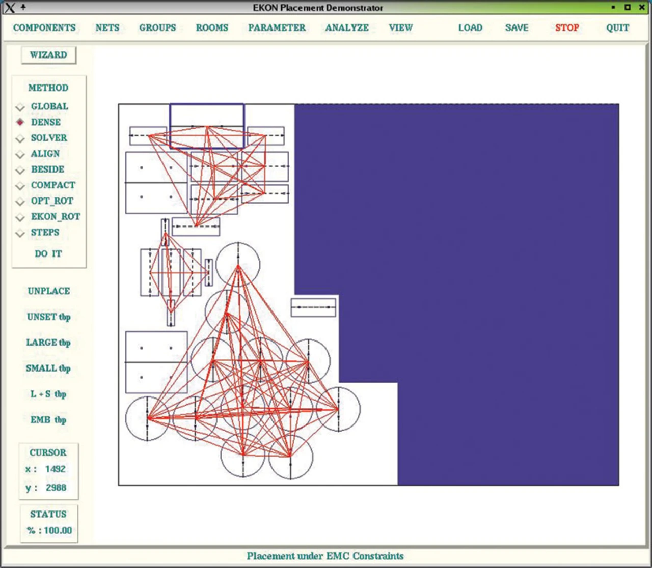The height and width of the screenshot is (568, 652).
Task: Select the DENSE method option
Action: [x=20, y=122]
